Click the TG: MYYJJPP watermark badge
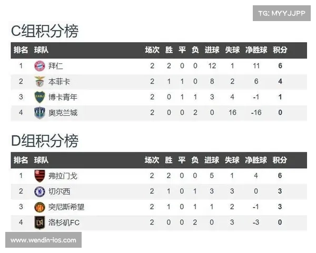The width and height of the screenshot is (316, 253). click(282, 13)
